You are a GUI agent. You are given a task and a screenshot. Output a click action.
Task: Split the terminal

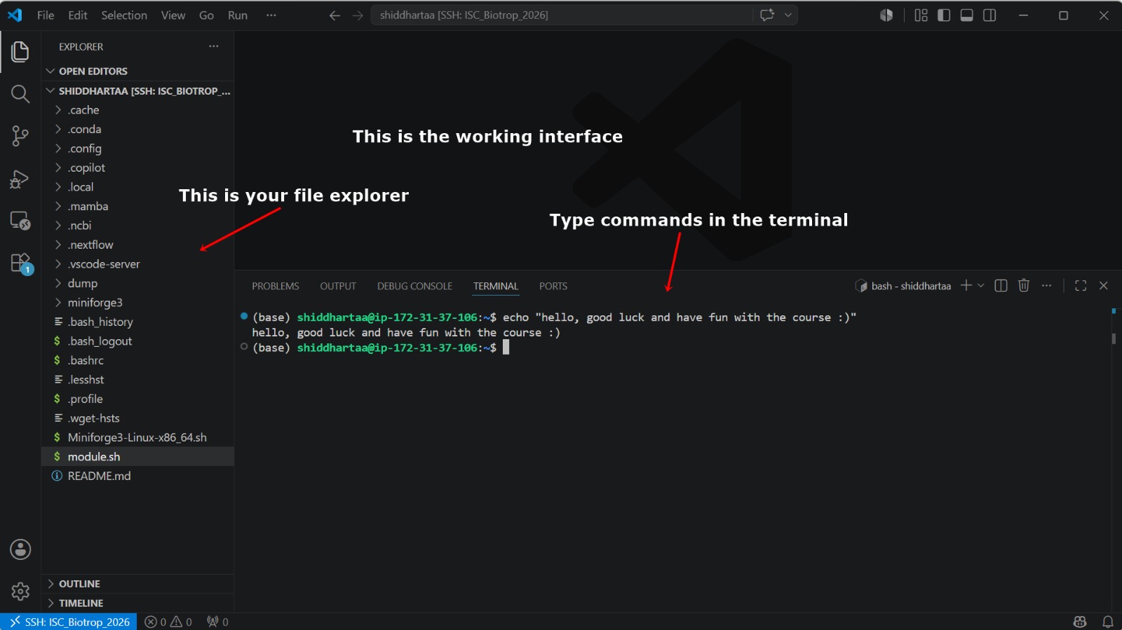click(x=1001, y=285)
